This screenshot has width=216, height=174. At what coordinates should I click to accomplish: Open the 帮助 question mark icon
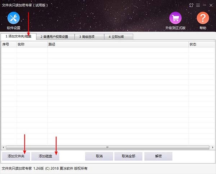pyautogui.click(x=203, y=18)
